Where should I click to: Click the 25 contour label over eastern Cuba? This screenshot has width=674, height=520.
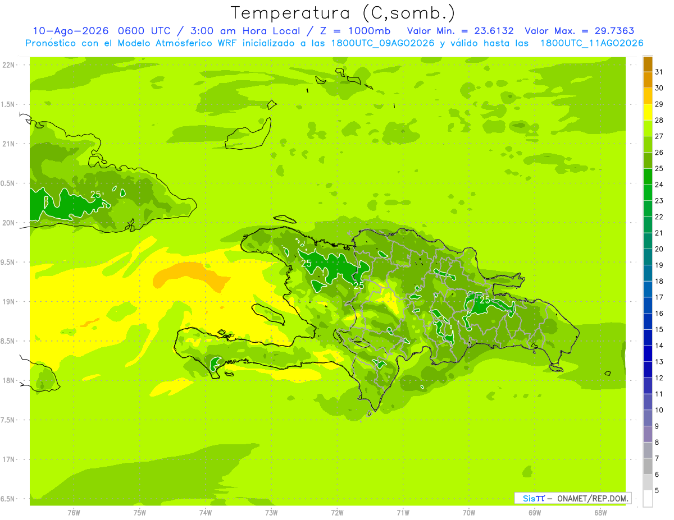(96, 195)
